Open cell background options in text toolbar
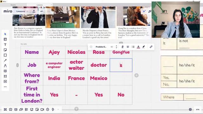The height and width of the screenshot is (114, 203). click(x=91, y=47)
